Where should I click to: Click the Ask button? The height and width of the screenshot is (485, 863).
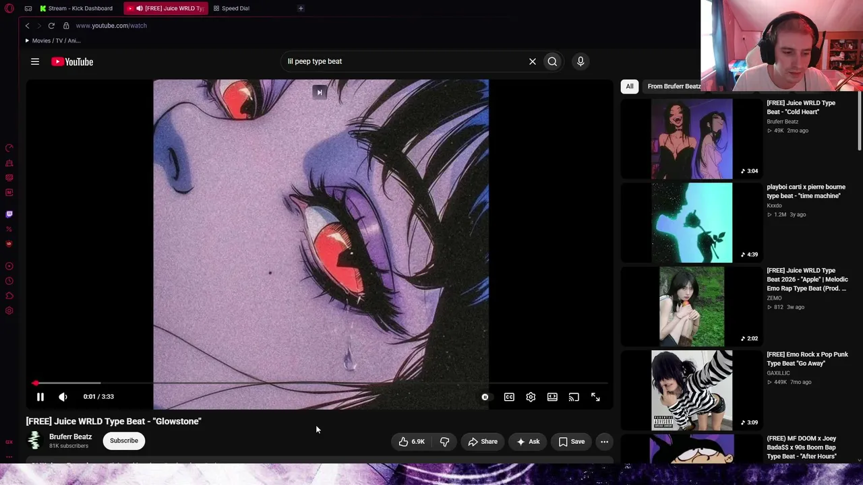coord(528,442)
